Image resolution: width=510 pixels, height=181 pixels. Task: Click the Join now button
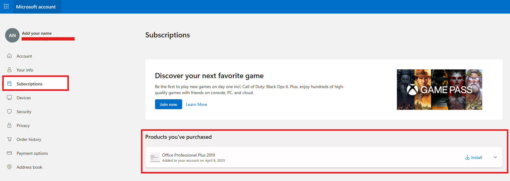(169, 104)
